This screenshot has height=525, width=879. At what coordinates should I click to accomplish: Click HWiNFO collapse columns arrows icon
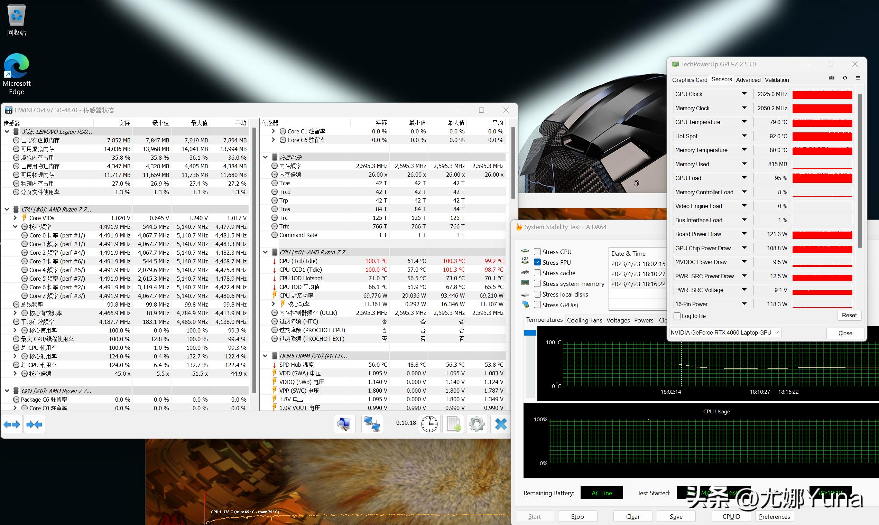pyautogui.click(x=34, y=424)
